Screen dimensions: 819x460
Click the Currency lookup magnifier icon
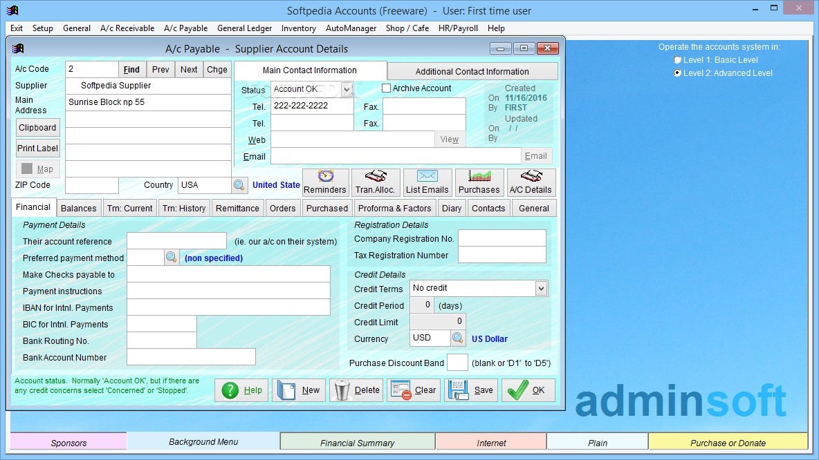457,338
